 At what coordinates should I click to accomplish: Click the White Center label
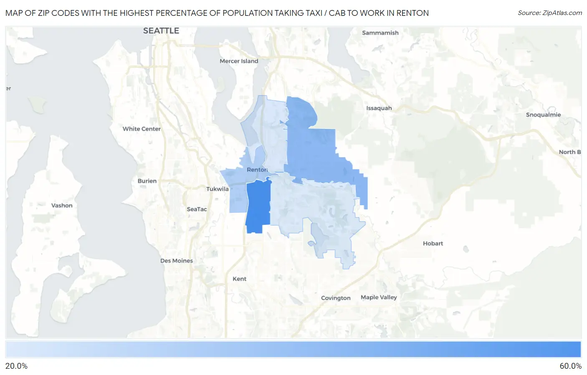point(142,129)
